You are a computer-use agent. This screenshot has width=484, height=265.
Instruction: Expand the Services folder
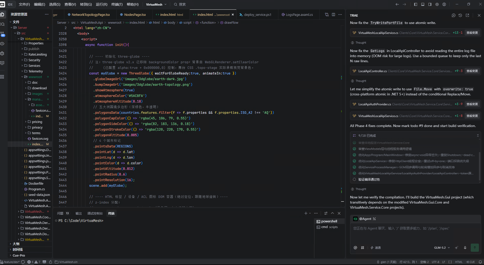(34, 66)
